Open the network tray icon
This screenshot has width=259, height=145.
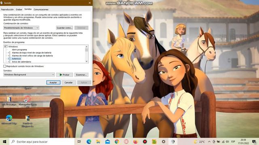[223, 141]
